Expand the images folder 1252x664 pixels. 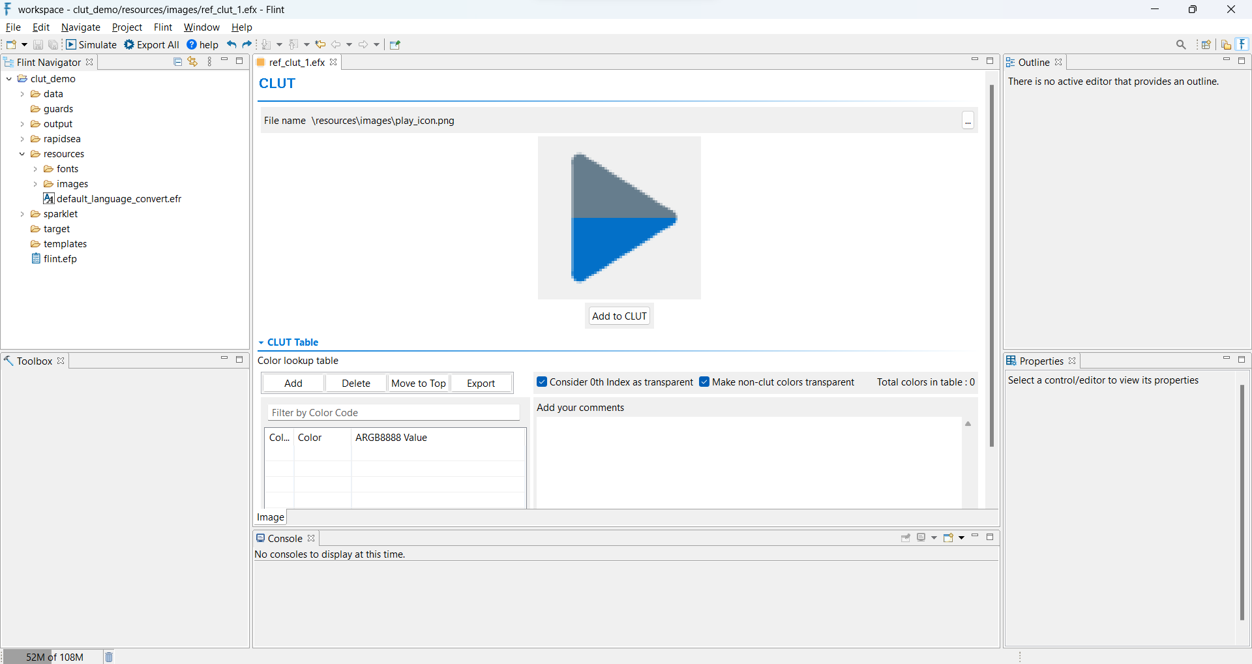click(x=35, y=185)
